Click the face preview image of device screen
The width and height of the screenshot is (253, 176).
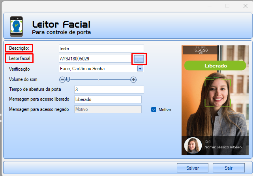point(215,100)
